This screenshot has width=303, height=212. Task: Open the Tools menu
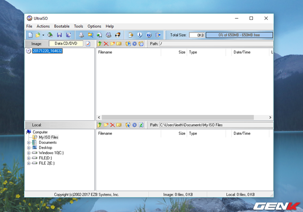[79, 26]
